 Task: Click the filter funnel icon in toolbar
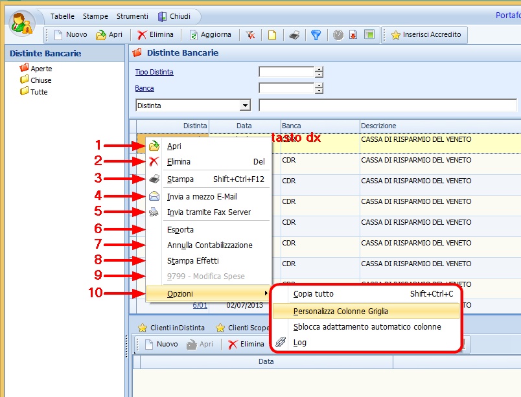pyautogui.click(x=316, y=35)
